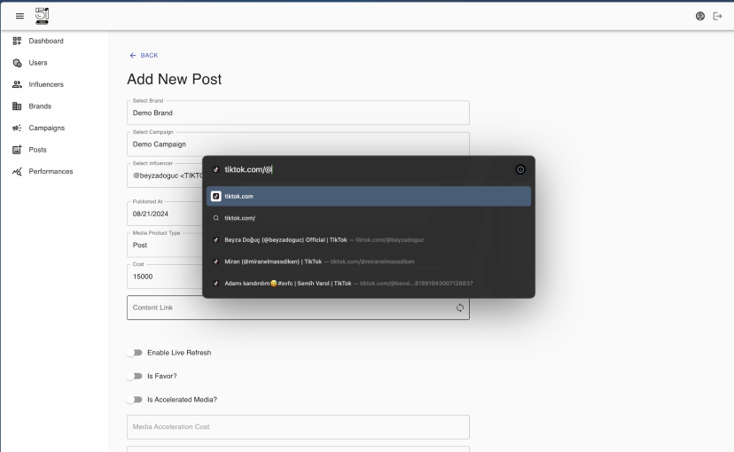This screenshot has width=734, height=452.
Task: Click the Brands sidebar icon
Action: [17, 106]
